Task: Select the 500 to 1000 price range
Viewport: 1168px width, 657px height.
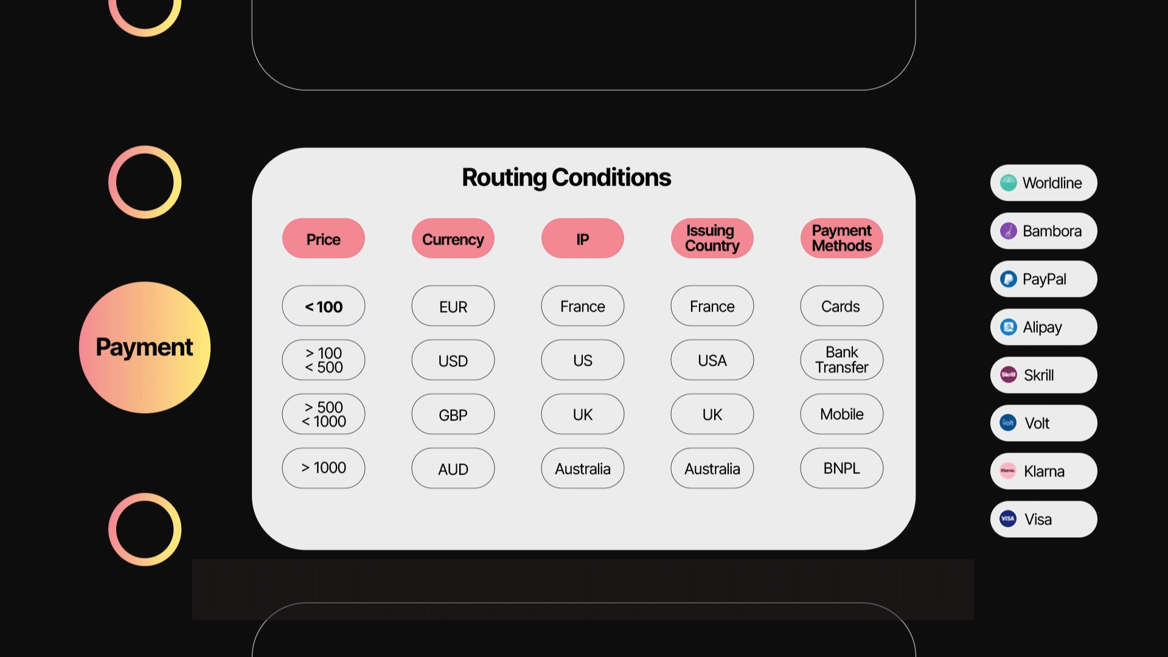Action: tap(323, 414)
